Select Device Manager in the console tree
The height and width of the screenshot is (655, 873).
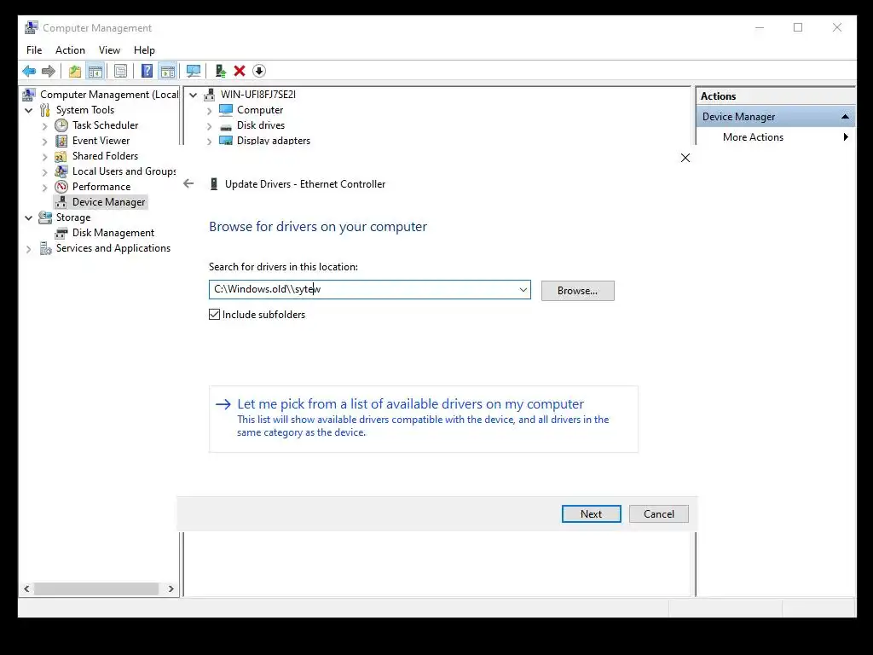pyautogui.click(x=108, y=202)
